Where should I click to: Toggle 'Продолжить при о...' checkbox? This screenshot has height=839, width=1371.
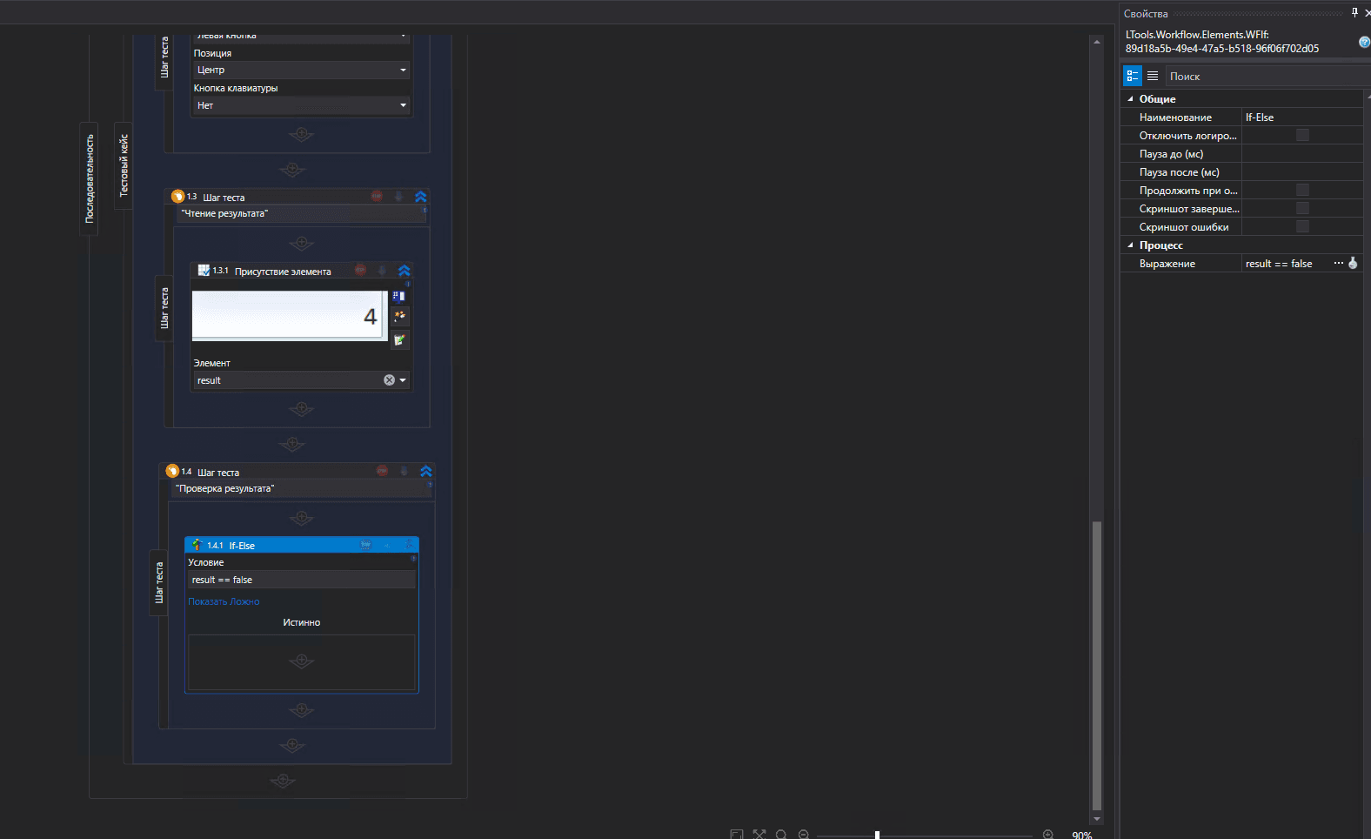click(x=1302, y=191)
